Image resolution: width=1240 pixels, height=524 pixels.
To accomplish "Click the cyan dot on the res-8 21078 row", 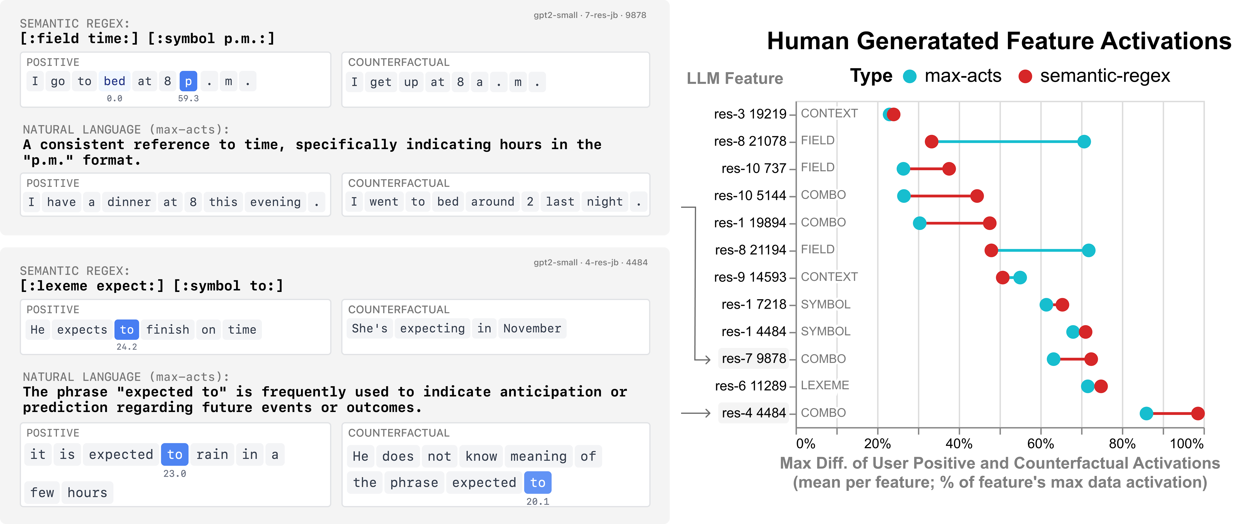I will coord(1084,141).
